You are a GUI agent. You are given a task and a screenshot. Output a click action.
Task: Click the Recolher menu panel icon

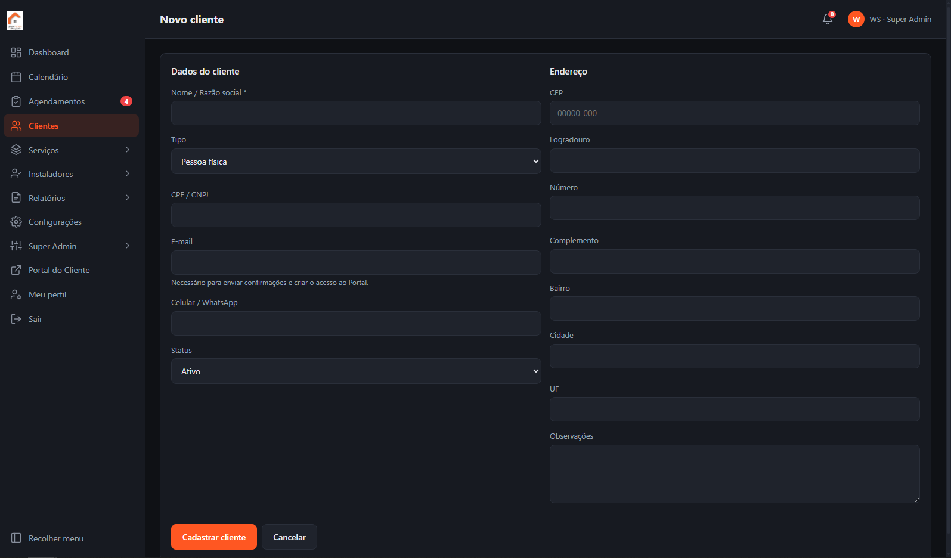(16, 538)
